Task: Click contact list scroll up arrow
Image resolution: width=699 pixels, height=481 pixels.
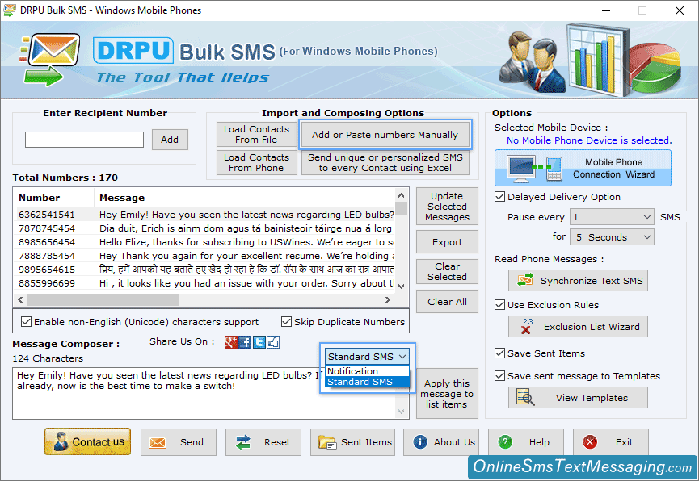Action: 401,195
